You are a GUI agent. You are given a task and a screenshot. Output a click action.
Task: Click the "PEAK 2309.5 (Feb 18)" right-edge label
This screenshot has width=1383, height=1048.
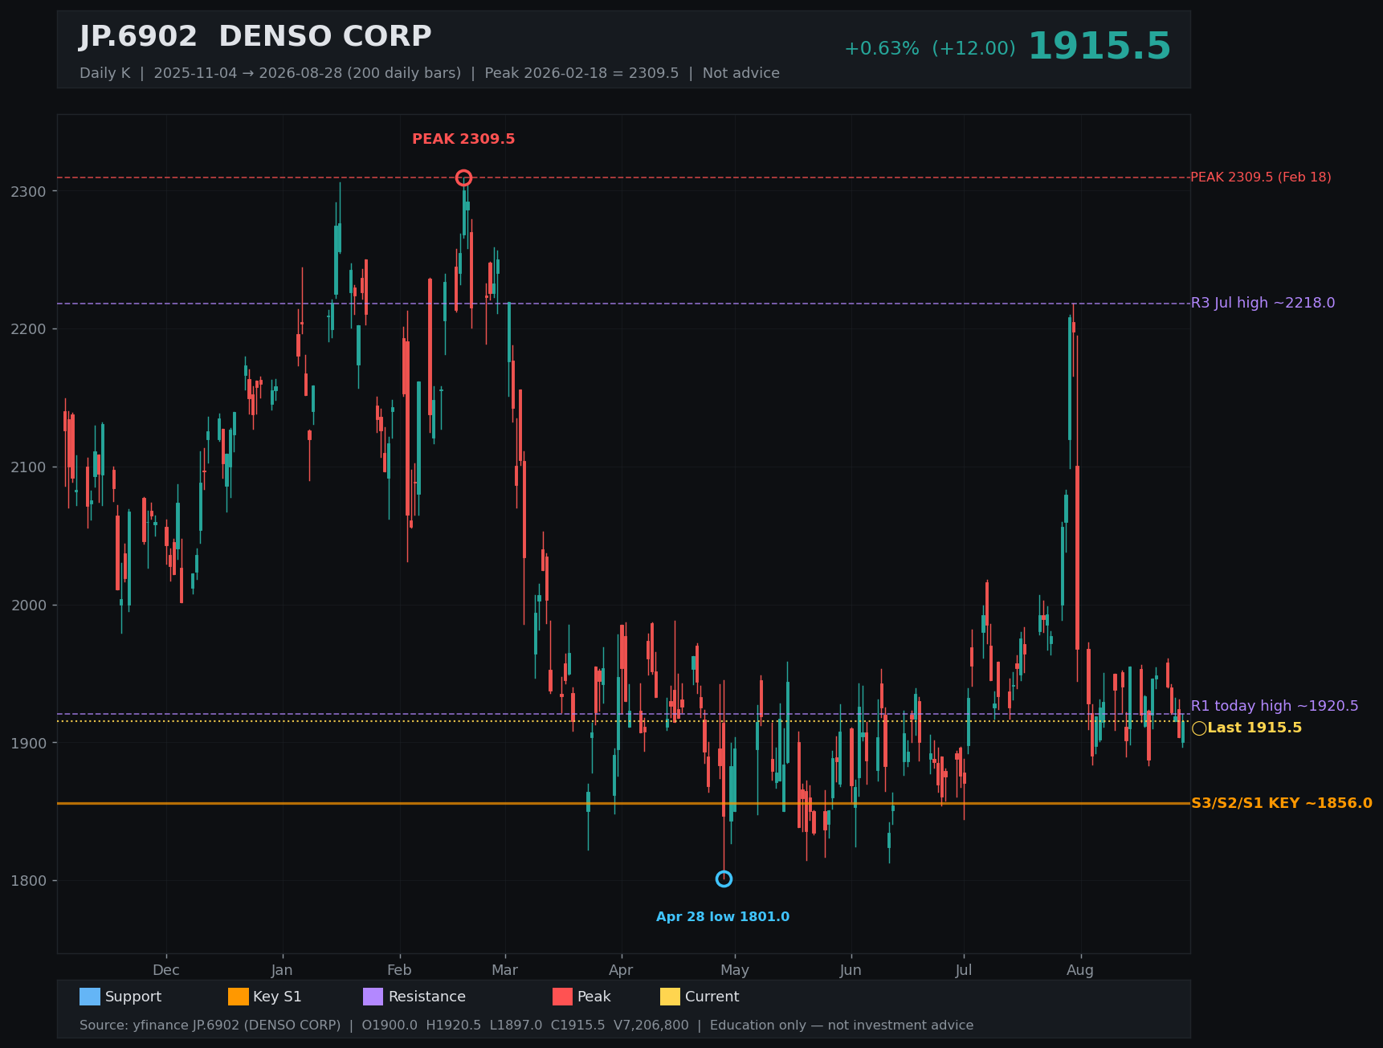[1260, 177]
